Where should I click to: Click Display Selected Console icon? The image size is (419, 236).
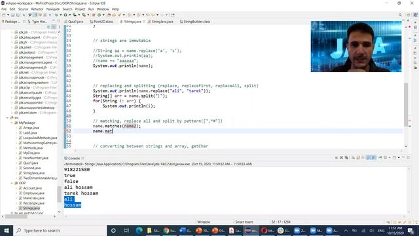[386, 158]
